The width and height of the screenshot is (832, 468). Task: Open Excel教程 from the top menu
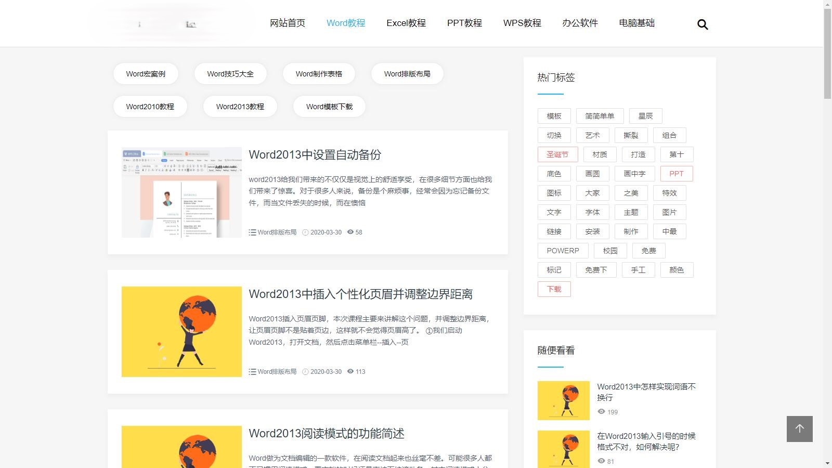click(x=406, y=23)
